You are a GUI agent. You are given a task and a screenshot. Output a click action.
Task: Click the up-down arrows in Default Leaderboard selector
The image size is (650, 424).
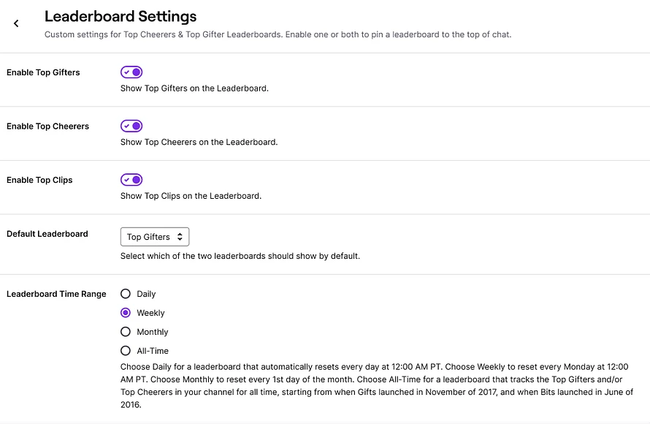tap(180, 237)
